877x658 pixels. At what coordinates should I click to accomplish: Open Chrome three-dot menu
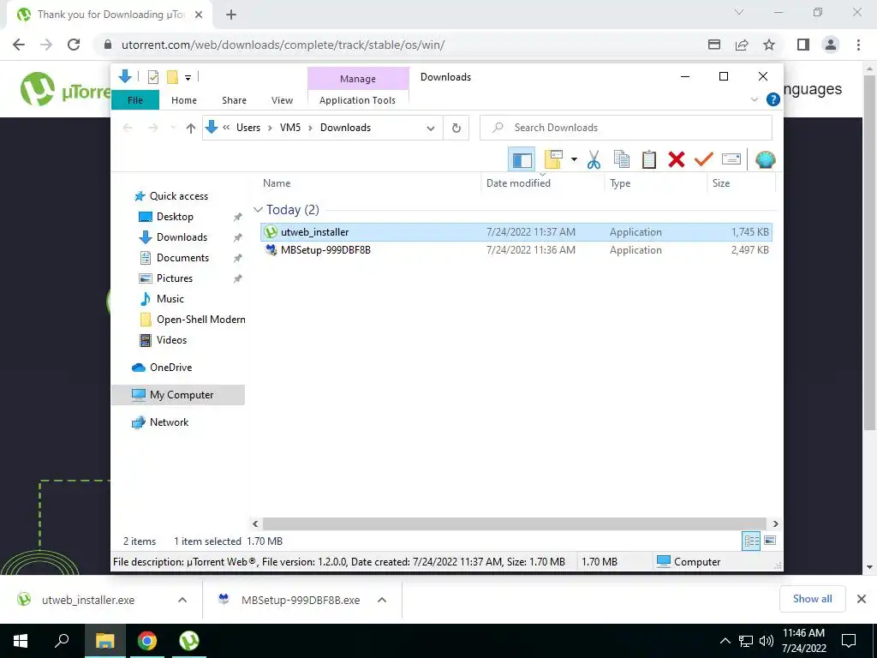pos(858,45)
